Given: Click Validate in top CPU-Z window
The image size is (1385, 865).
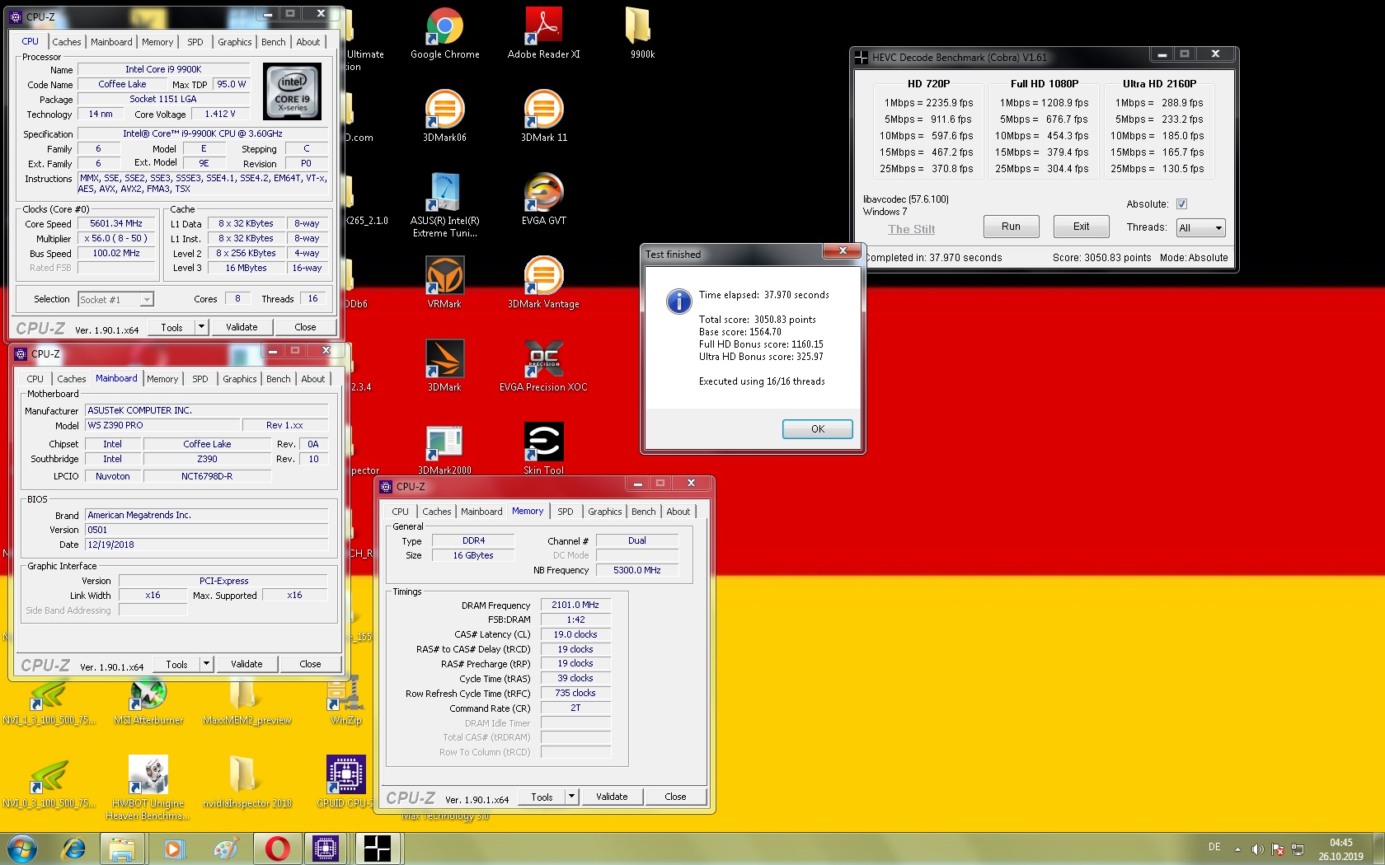Looking at the screenshot, I should (x=242, y=327).
